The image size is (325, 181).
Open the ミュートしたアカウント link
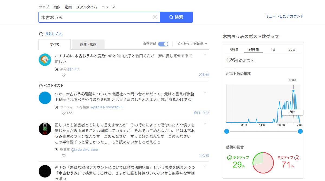coord(284,16)
